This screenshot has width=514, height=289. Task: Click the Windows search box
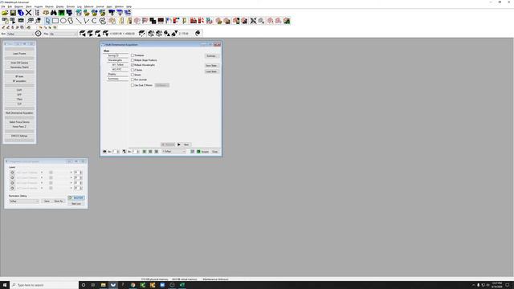coord(44,285)
